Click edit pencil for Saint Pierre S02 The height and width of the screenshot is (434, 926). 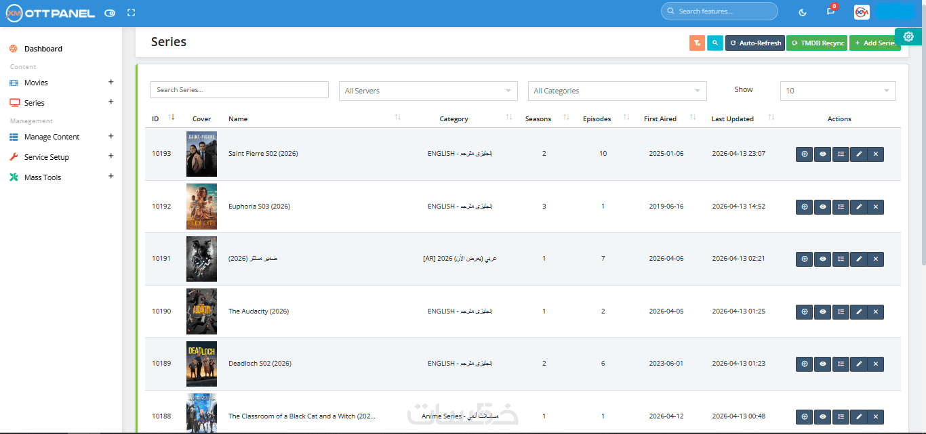(859, 154)
